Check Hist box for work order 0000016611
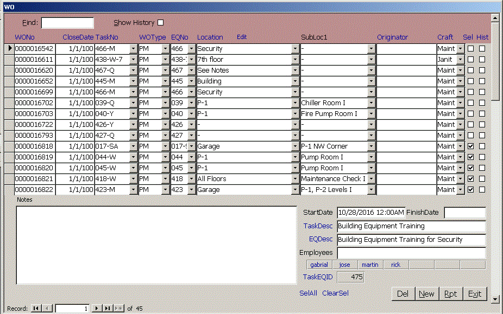503x314 pixels. click(x=482, y=60)
